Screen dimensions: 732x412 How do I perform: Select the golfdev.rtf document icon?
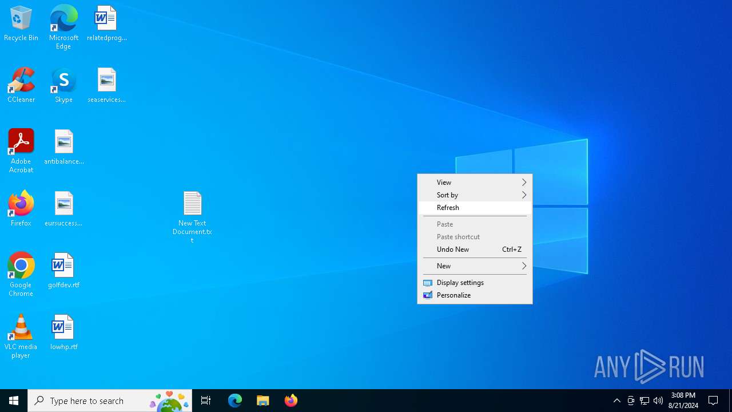coord(63,271)
